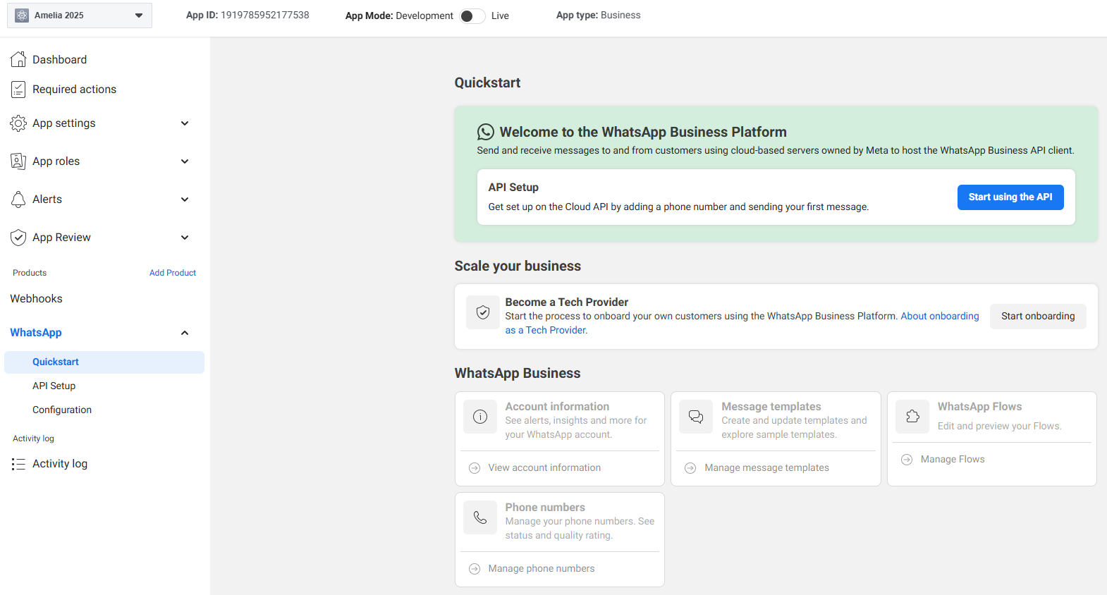Click the Alerts bell icon

tap(18, 200)
